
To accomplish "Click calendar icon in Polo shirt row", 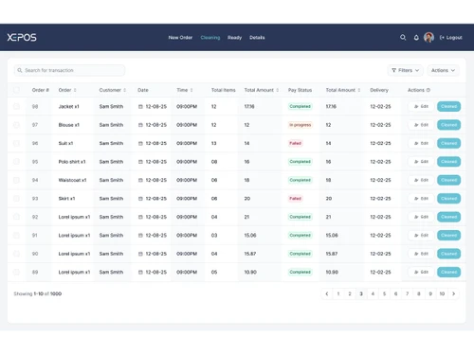I will coord(140,162).
